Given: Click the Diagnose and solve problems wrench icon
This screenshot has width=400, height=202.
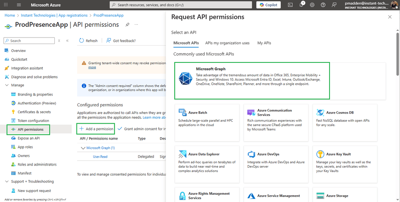Looking at the screenshot, I should [x=7, y=77].
